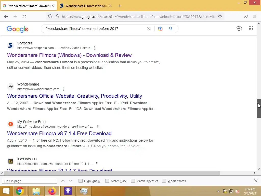261x196 pixels.
Task: Bookmark this page with the star icon
Action: point(220,16)
